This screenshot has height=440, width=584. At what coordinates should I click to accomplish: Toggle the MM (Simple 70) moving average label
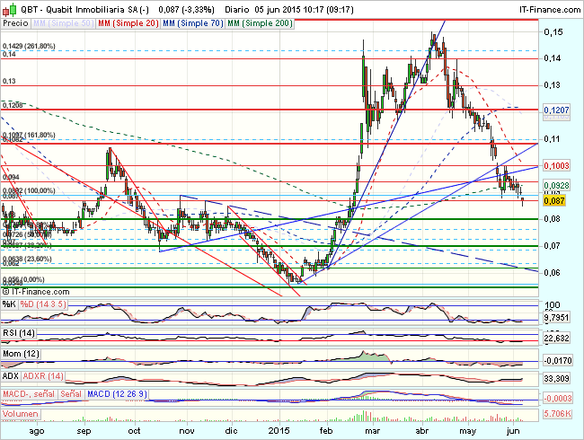(193, 23)
